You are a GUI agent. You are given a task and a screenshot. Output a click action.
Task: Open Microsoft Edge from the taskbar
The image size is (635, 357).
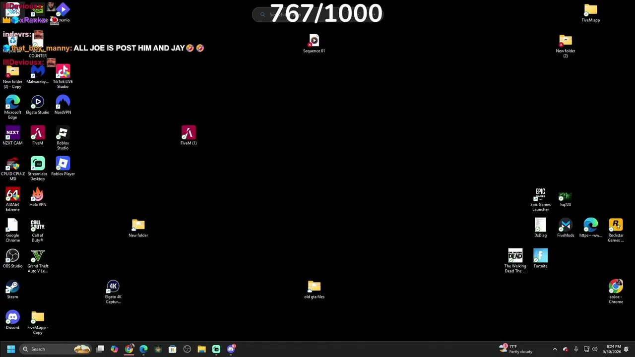click(143, 349)
